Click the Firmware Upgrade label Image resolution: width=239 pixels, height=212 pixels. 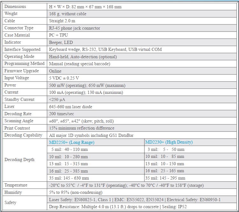[22, 71]
